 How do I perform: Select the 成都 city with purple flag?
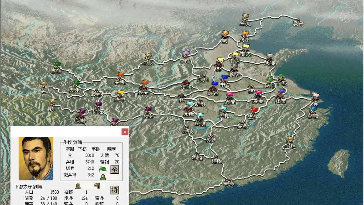81,117
